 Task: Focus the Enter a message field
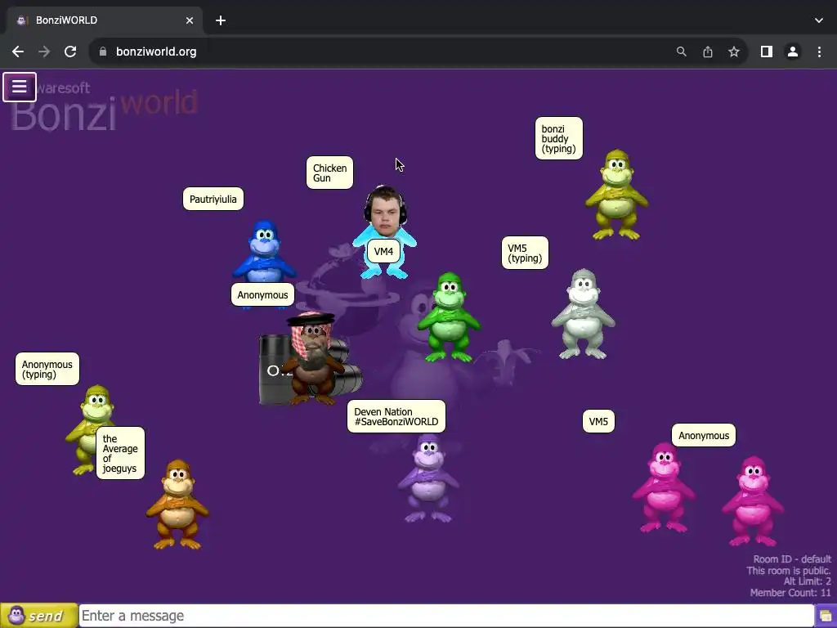446,616
